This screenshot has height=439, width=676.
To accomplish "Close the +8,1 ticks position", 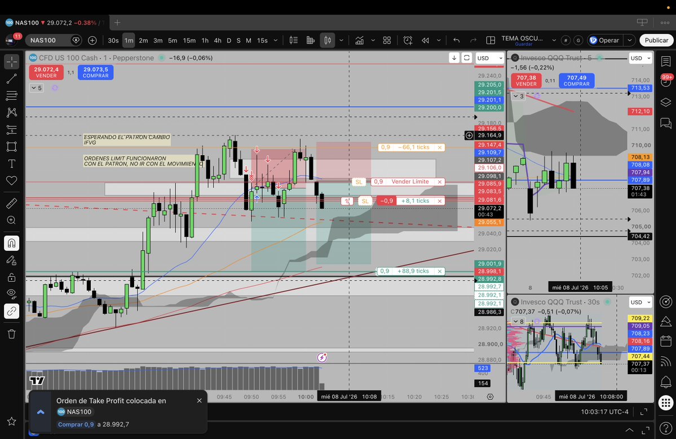I will tap(440, 201).
